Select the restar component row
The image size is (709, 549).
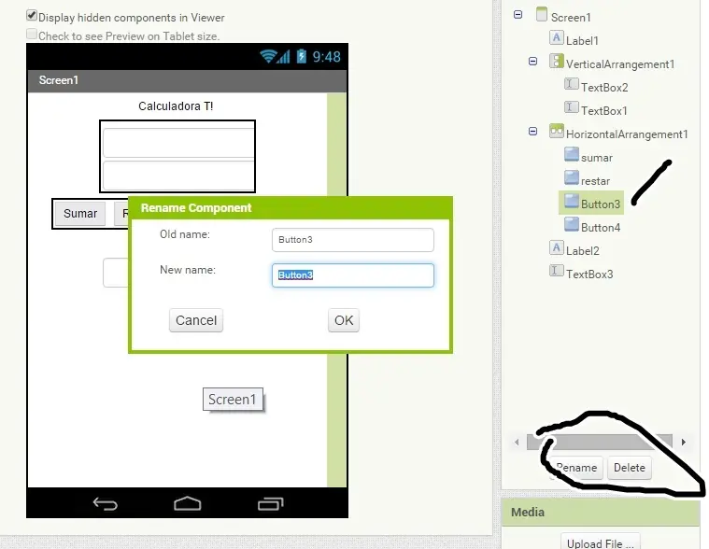click(x=595, y=181)
